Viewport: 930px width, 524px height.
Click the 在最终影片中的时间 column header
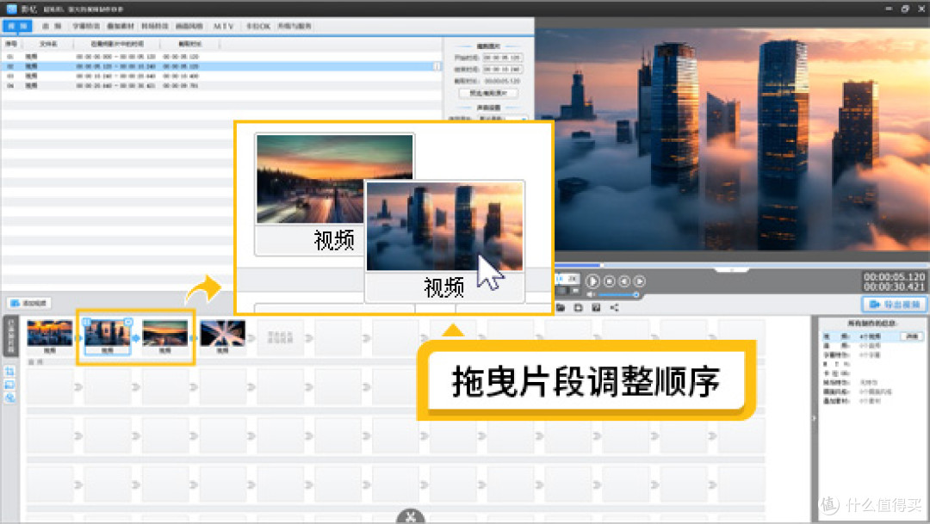(117, 44)
